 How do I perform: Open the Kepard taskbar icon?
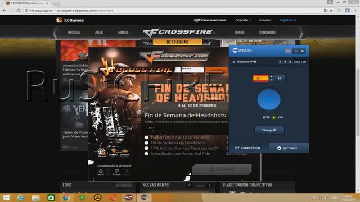144,198
